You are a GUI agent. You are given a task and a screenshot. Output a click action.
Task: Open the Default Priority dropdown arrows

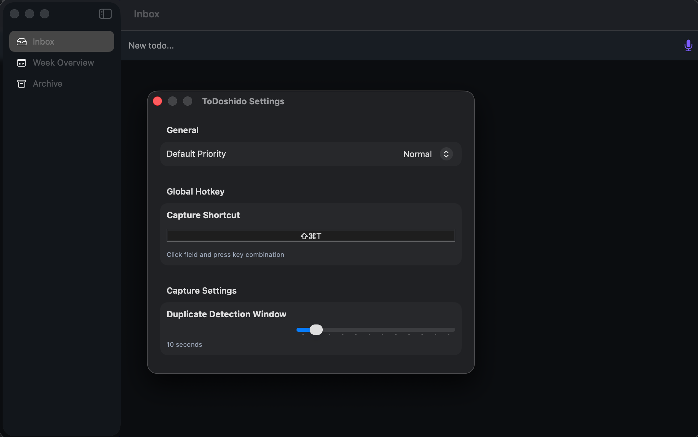446,154
